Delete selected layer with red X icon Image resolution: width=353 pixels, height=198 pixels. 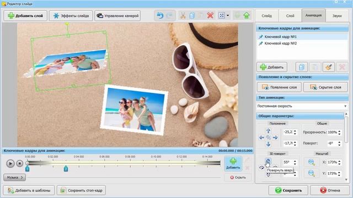pos(210,15)
